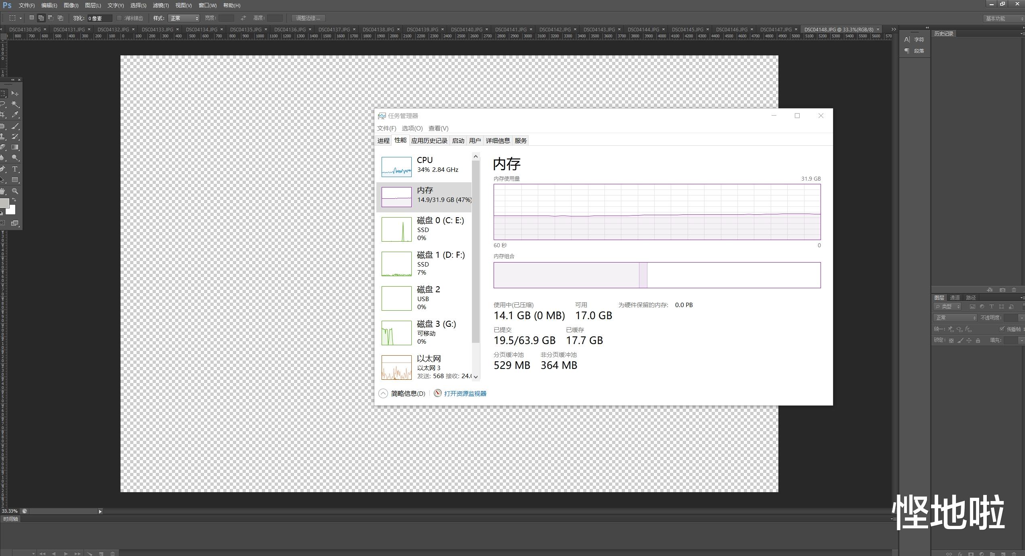Open Task Manager Options menu
The width and height of the screenshot is (1025, 556).
[x=412, y=128]
